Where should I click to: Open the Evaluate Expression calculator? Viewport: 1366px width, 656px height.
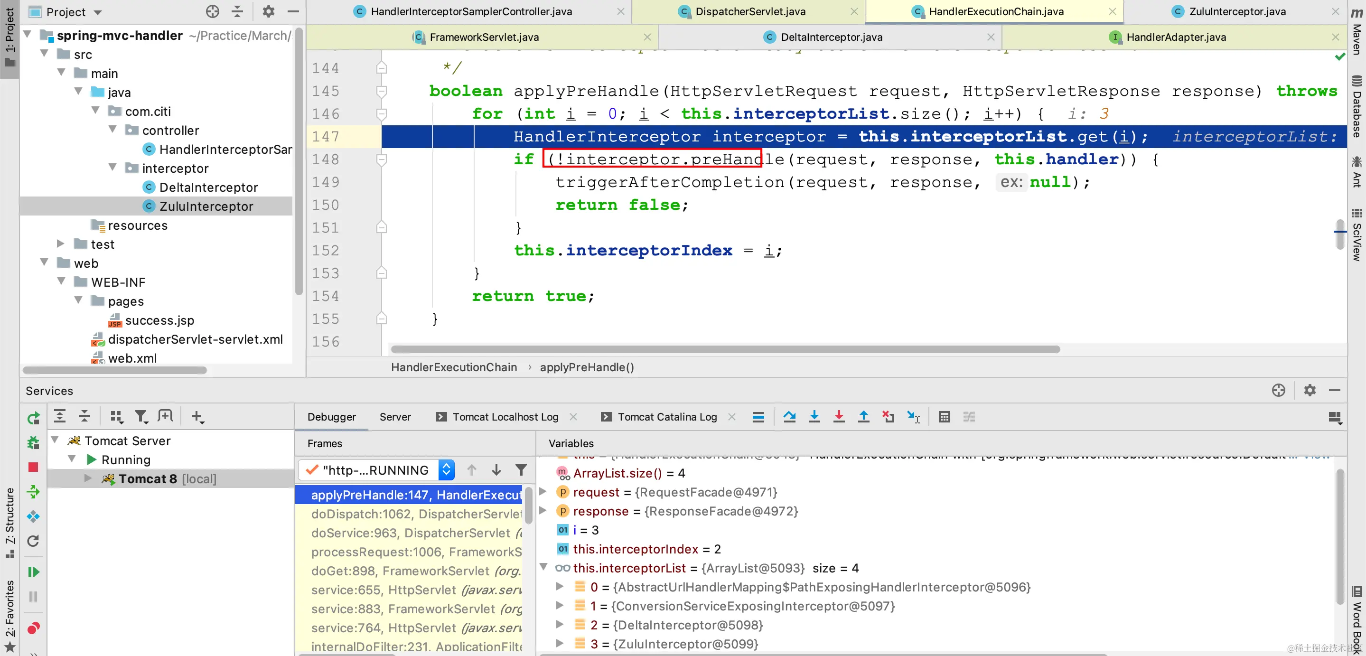(x=945, y=417)
